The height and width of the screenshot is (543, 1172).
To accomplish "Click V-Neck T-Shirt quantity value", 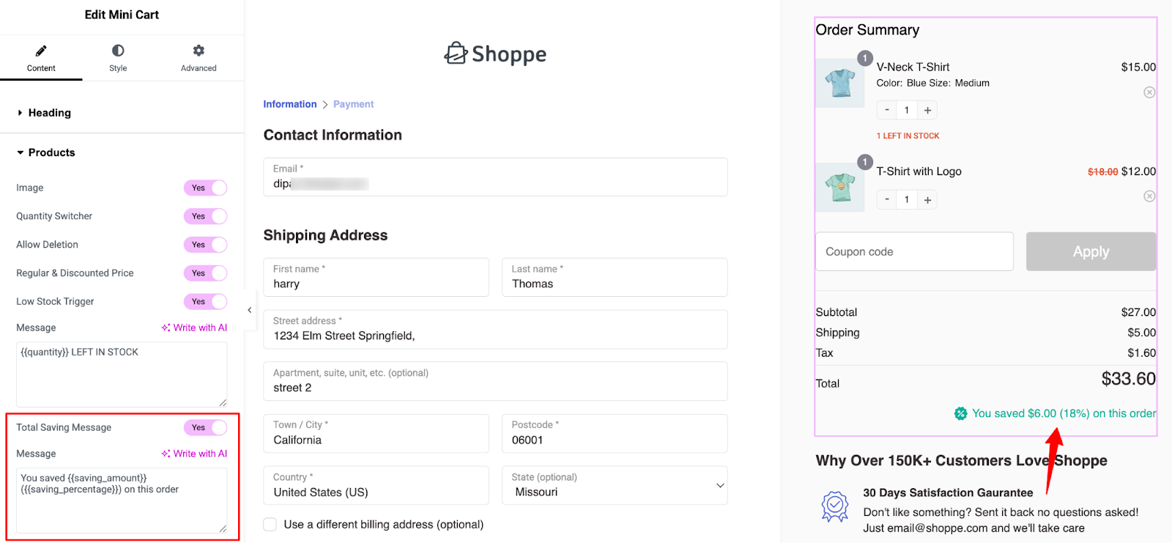I will [907, 110].
